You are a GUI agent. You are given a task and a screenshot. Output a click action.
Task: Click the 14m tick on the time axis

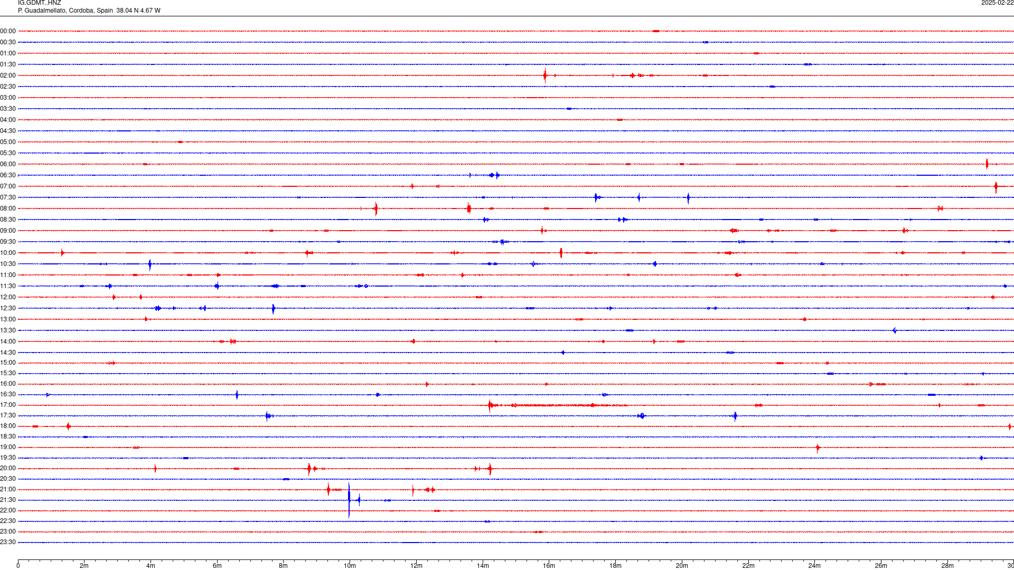coord(483,566)
